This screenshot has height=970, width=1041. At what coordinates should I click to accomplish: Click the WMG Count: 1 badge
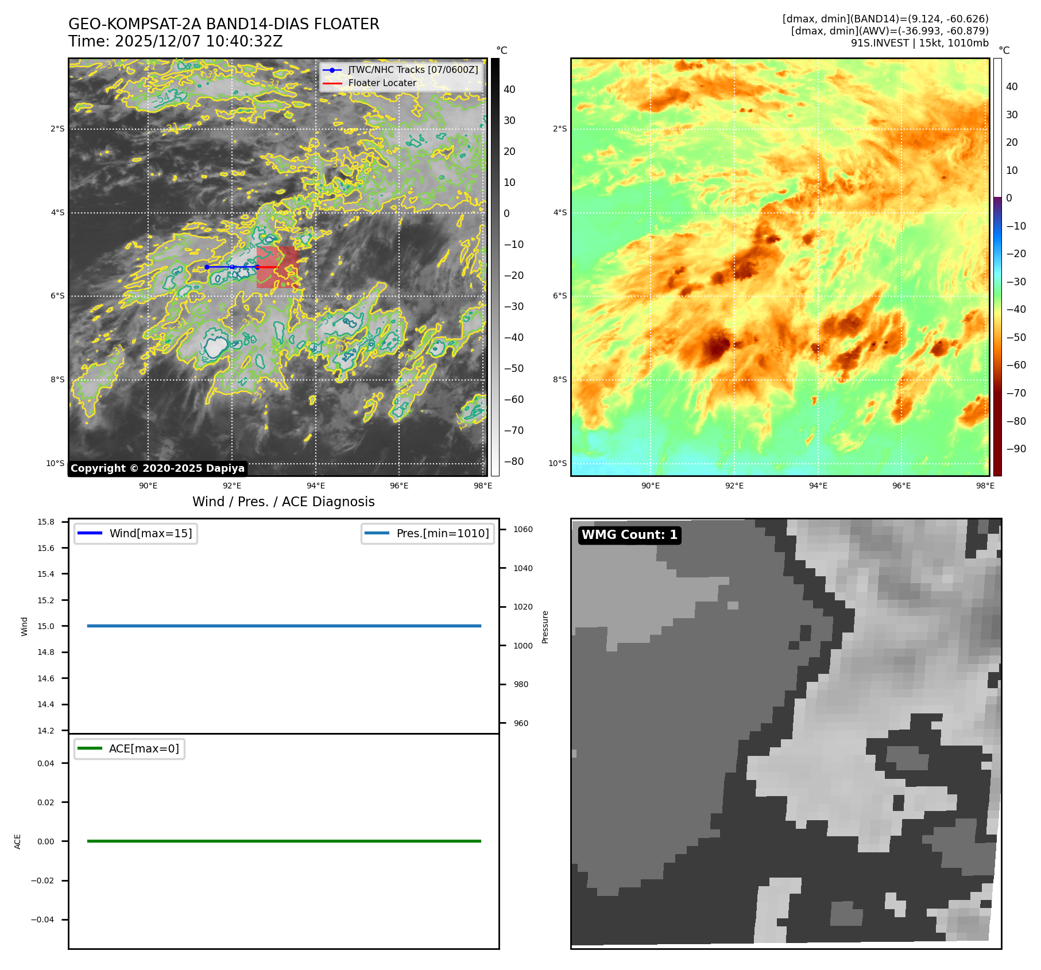pyautogui.click(x=629, y=535)
